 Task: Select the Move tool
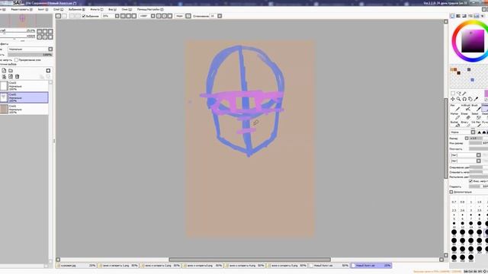click(453, 99)
